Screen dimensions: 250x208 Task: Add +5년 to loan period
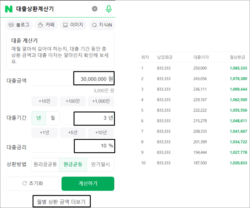[x=73, y=132]
